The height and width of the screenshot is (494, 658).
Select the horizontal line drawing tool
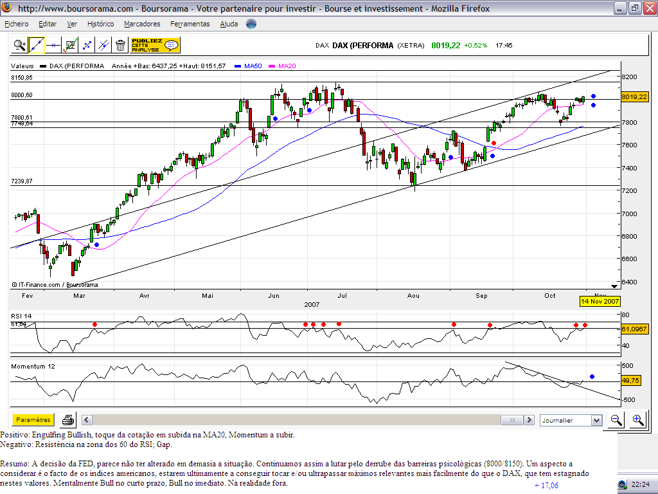click(53, 45)
